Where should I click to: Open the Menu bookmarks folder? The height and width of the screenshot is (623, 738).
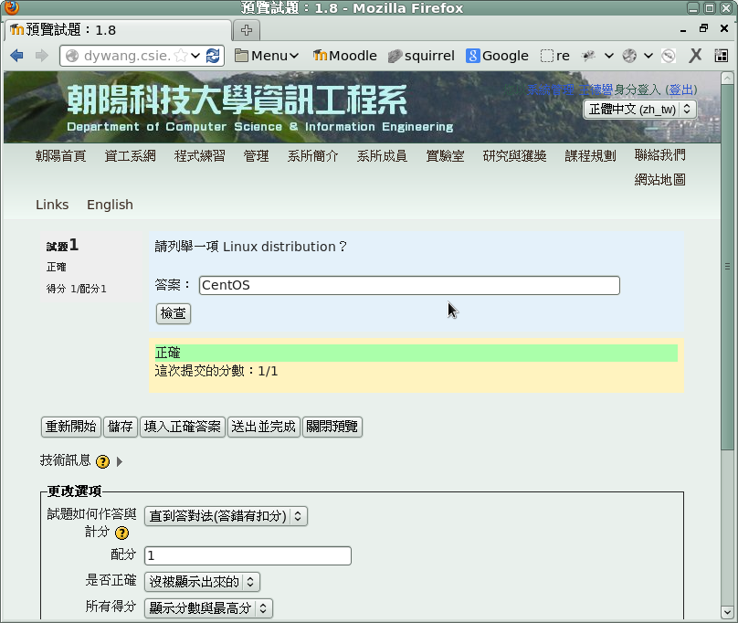(x=267, y=56)
